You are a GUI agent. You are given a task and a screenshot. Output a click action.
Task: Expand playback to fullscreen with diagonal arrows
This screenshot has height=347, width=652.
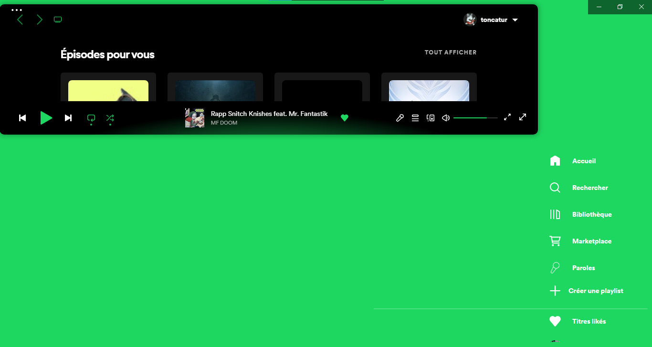pyautogui.click(x=523, y=117)
